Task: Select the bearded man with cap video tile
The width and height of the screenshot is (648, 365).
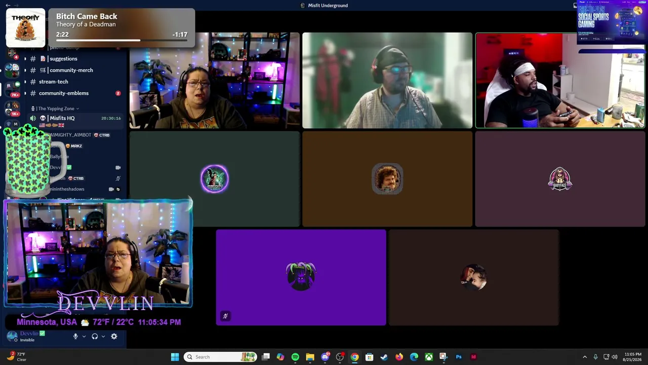Action: point(387,80)
